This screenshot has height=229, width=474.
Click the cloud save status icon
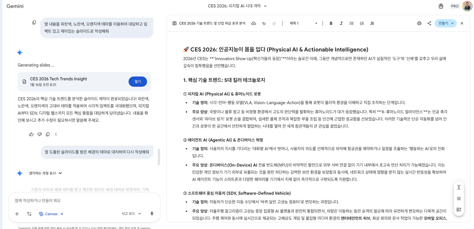click(254, 23)
